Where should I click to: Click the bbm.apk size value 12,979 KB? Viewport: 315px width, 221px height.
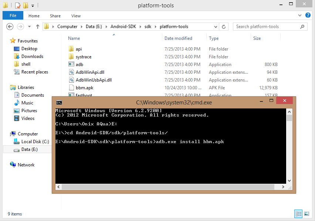point(268,88)
